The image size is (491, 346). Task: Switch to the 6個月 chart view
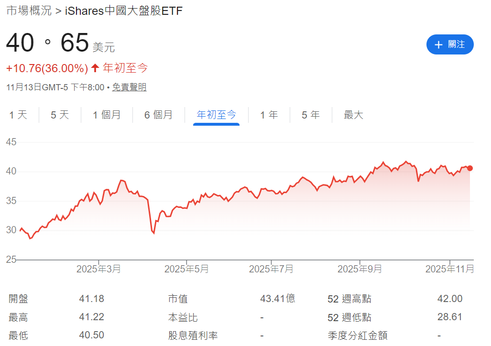tap(159, 115)
